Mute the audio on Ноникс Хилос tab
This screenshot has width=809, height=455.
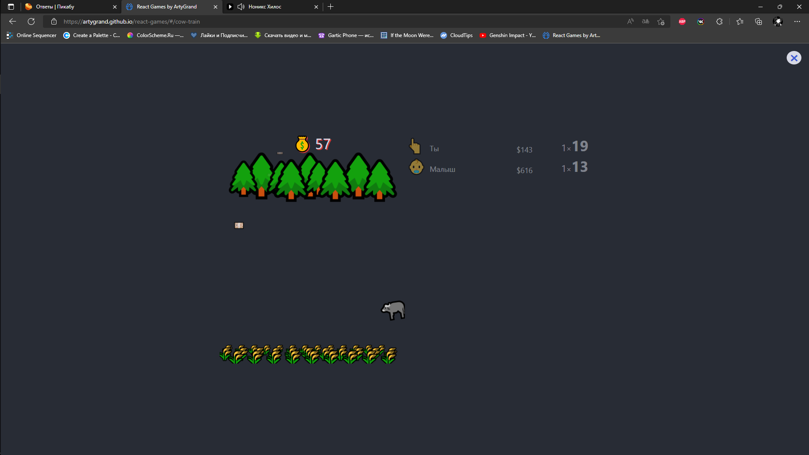click(x=241, y=7)
